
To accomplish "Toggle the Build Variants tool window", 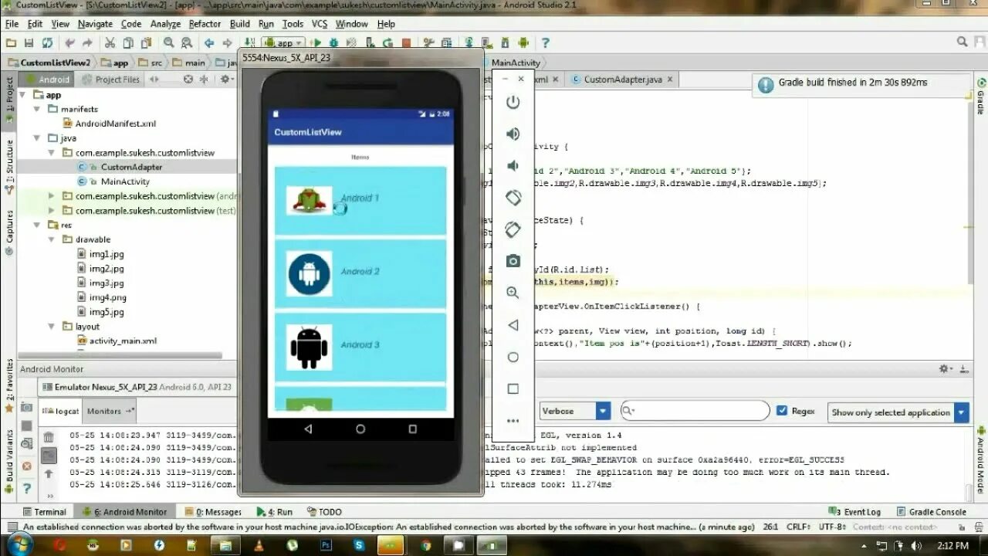I will coord(9,462).
